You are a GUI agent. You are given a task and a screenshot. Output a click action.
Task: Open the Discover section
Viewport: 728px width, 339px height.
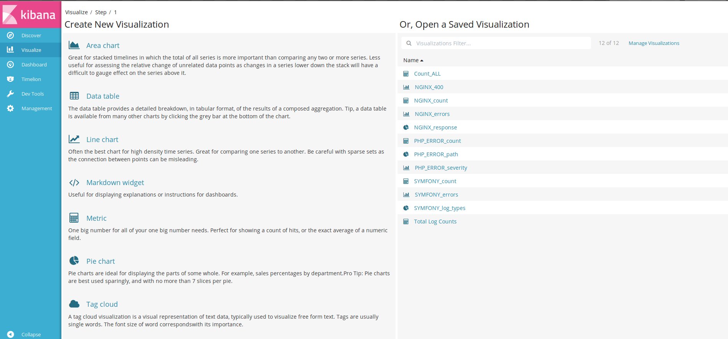pos(31,35)
